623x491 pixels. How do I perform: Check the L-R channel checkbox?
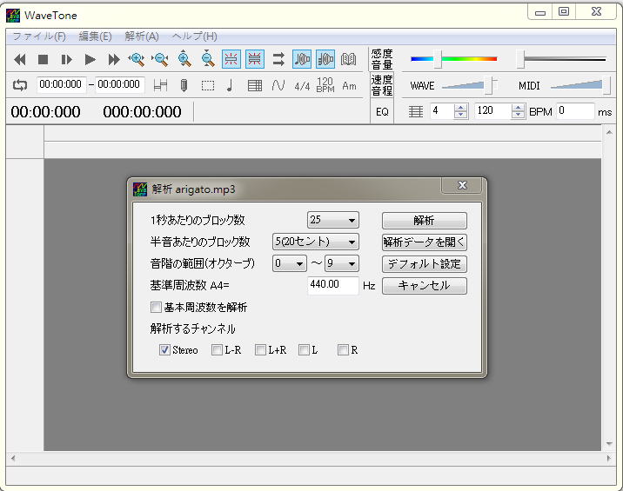(217, 349)
